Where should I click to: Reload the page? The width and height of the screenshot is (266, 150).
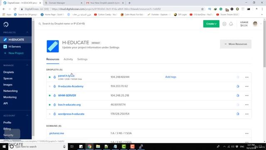[x=15, y=9]
